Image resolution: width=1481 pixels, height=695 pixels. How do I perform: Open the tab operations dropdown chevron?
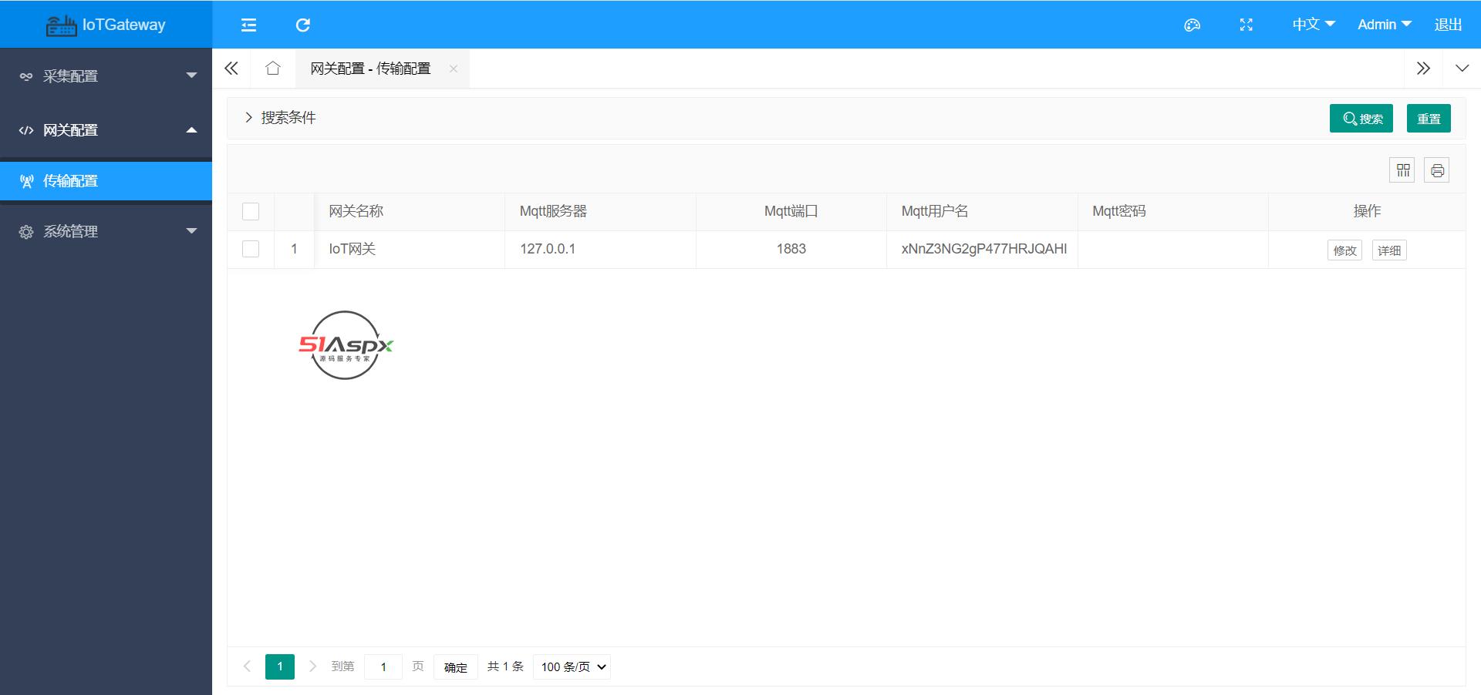(1462, 69)
